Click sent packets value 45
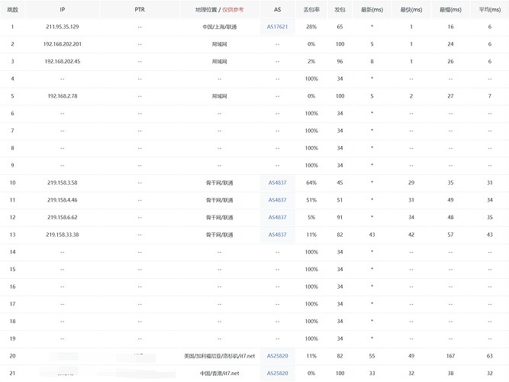Image resolution: width=509 pixels, height=382 pixels. pos(340,183)
